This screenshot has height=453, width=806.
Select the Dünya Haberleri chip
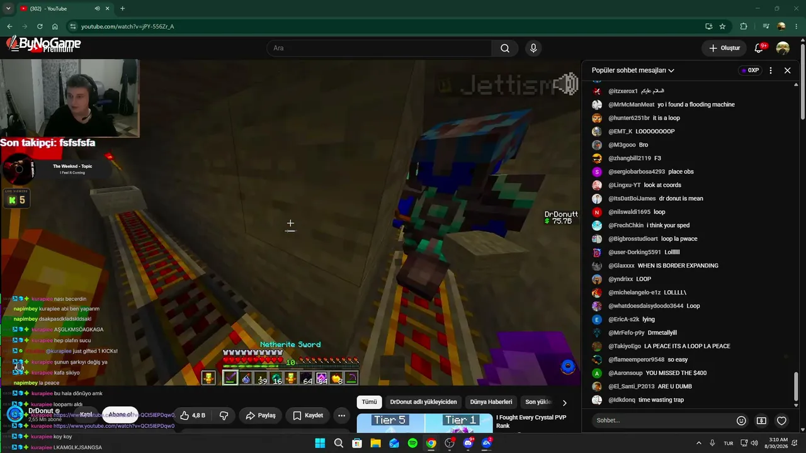[491, 402]
